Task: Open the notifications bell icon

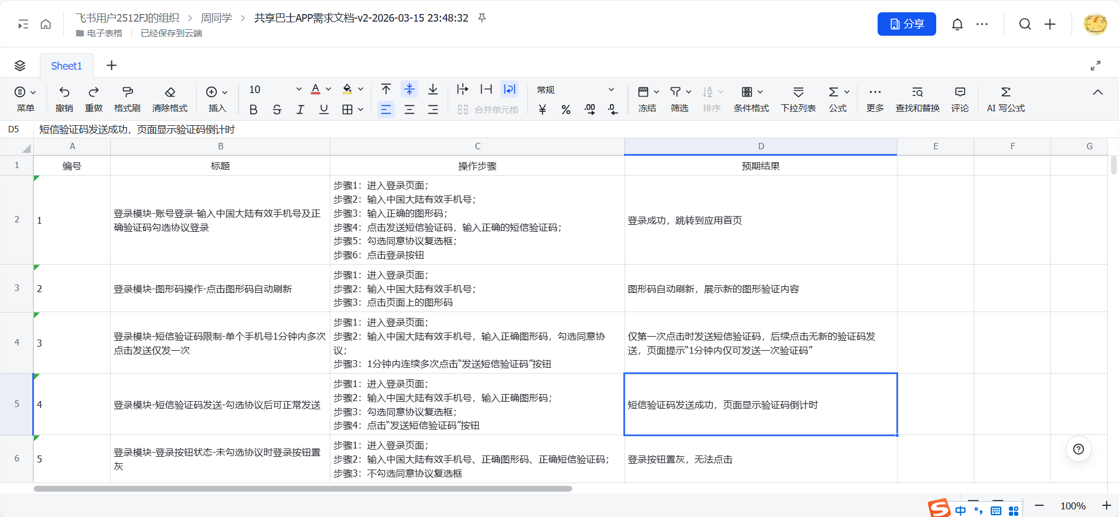Action: 957,24
